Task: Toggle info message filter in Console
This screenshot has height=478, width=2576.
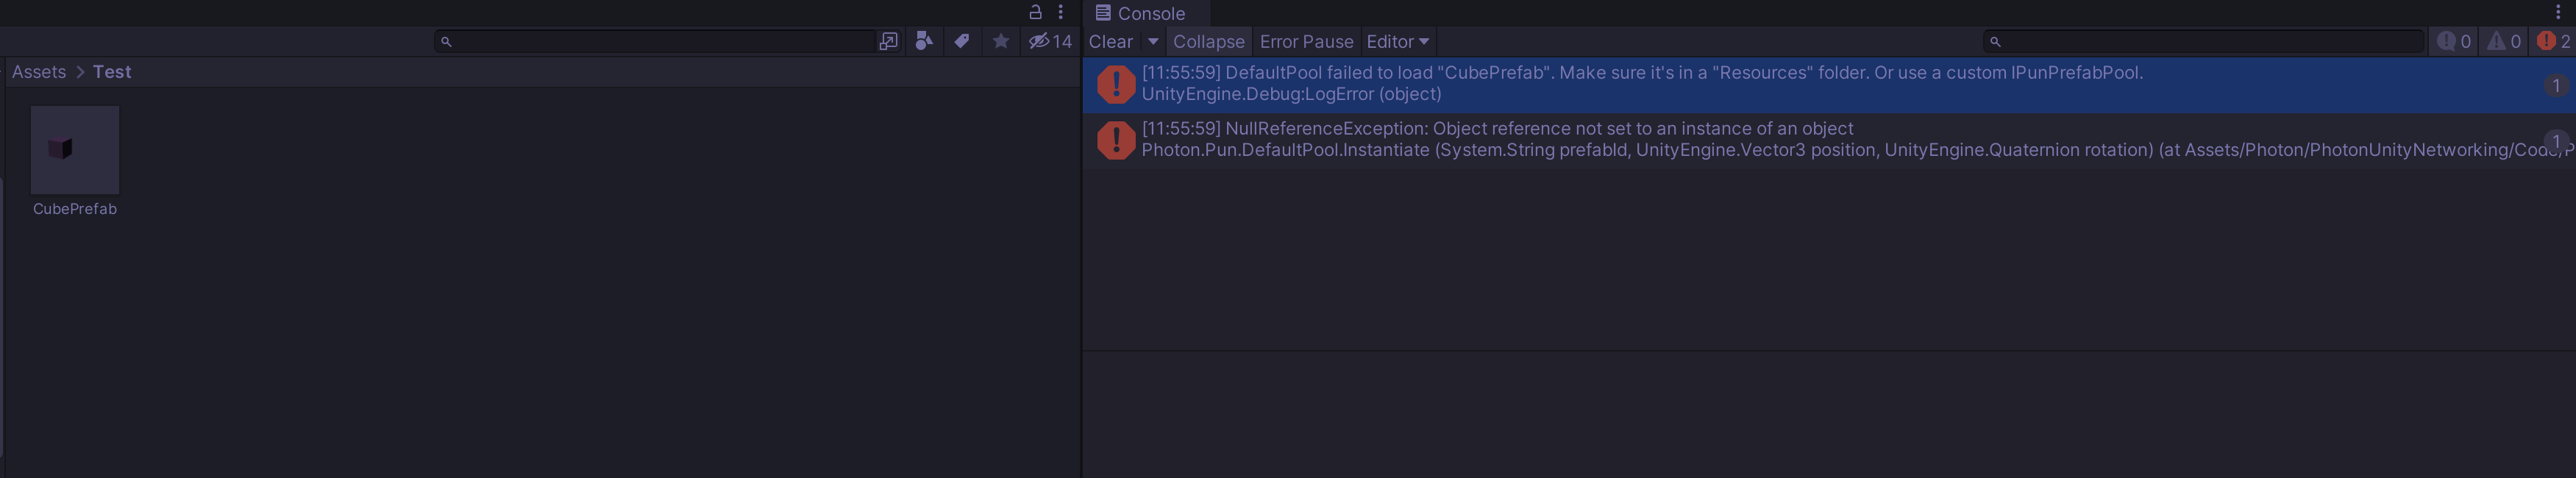Action: click(2453, 42)
